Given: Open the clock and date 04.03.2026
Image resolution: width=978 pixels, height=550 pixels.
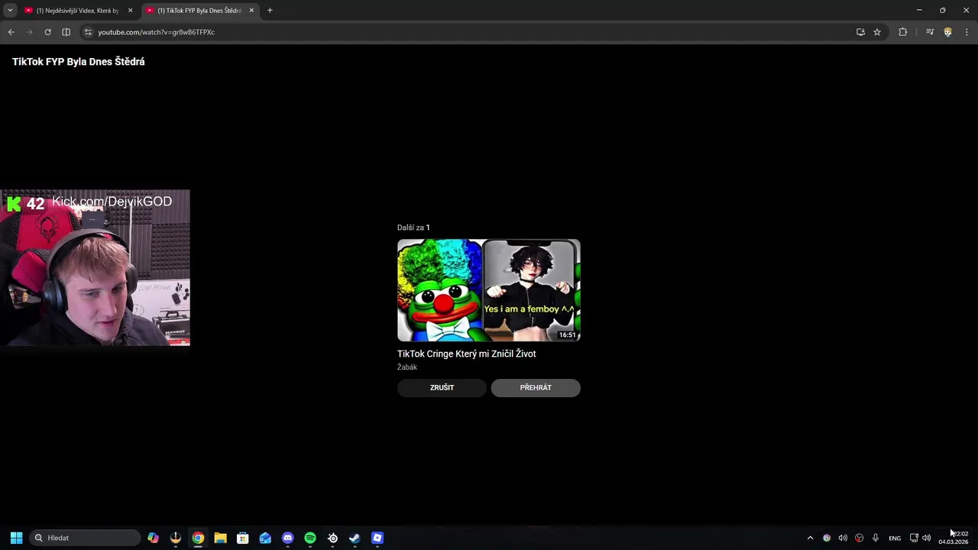Looking at the screenshot, I should [954, 538].
